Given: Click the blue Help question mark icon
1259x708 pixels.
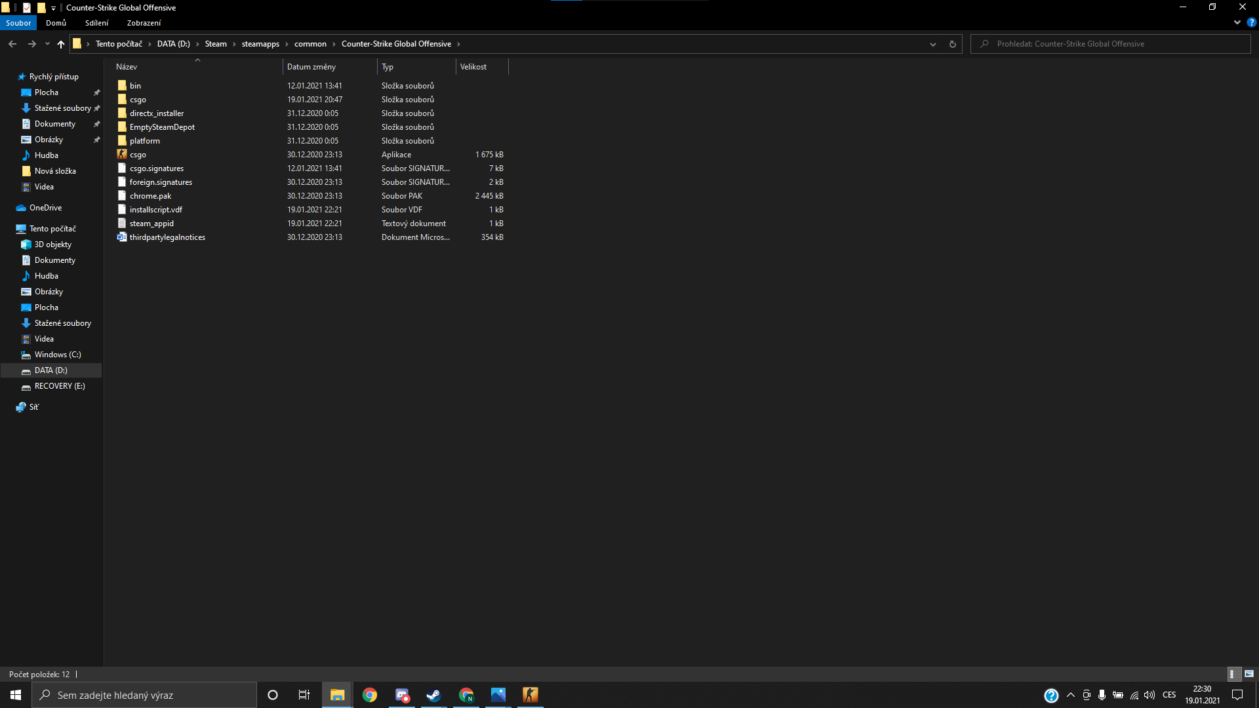Looking at the screenshot, I should point(1251,22).
